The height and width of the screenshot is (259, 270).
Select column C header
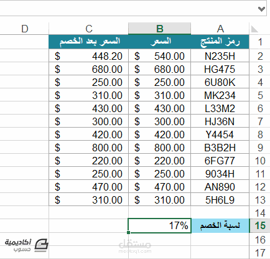[89, 29]
